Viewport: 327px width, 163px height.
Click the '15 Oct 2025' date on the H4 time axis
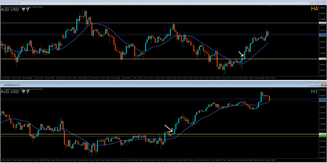[5, 78]
